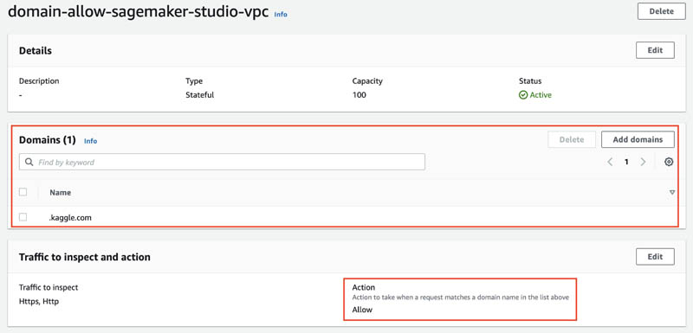Click the greyed-out Delete domains button

[572, 139]
